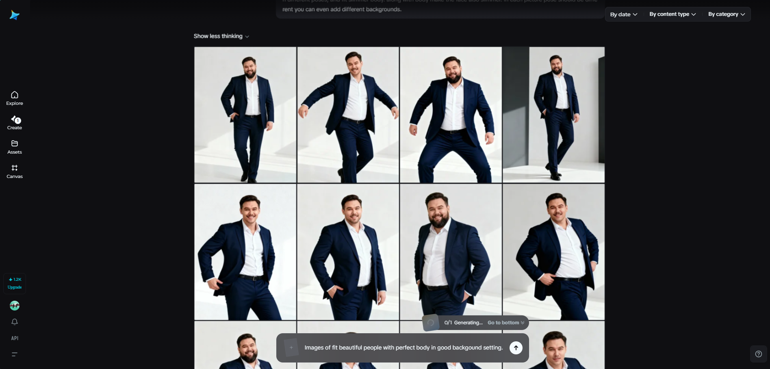Image resolution: width=770 pixels, height=369 pixels.
Task: Click inside the prompt text field
Action: (x=403, y=347)
